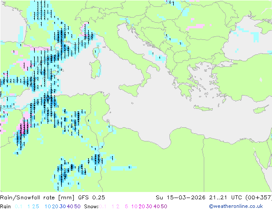Click the Rain legend value 10
The width and height of the screenshot is (272, 210).
pyautogui.click(x=48, y=207)
